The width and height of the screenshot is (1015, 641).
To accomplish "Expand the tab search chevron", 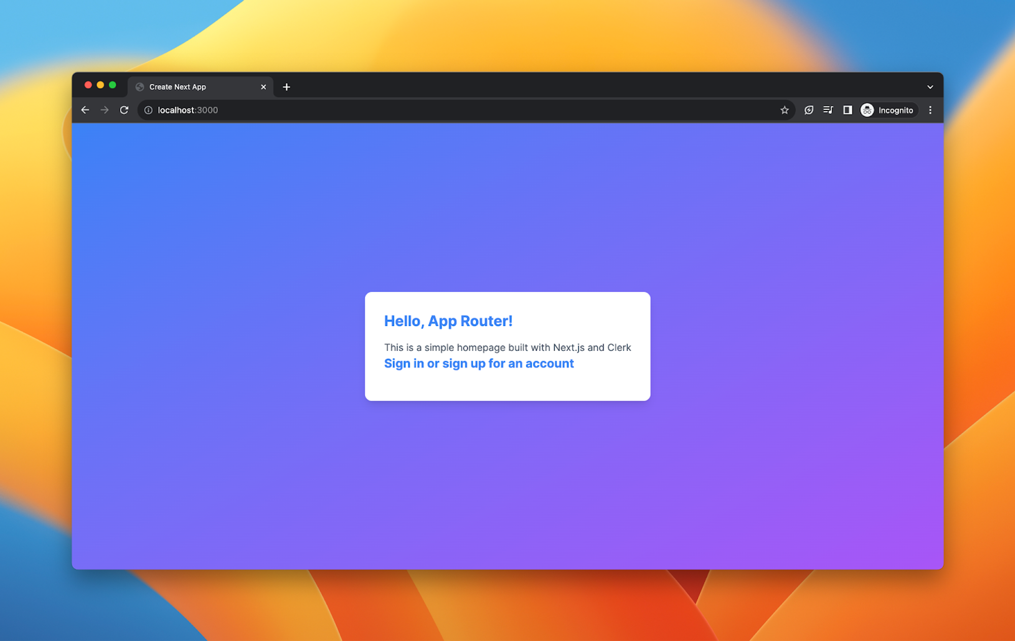I will tap(930, 87).
